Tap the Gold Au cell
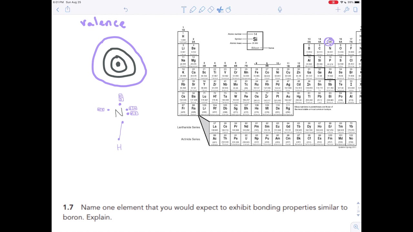The width and height of the screenshot is (413, 232). (x=288, y=98)
